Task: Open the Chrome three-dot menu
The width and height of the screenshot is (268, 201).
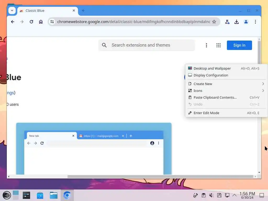Action: pyautogui.click(x=255, y=22)
